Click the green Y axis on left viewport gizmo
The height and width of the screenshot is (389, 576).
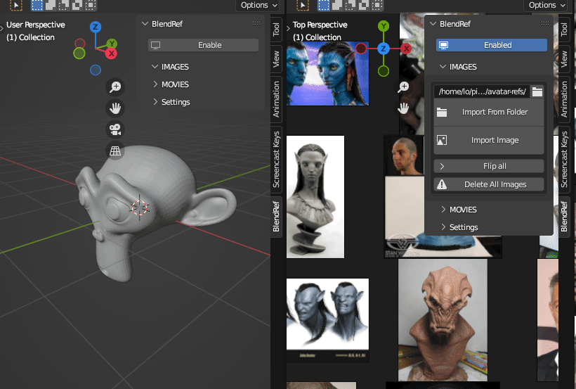coord(112,44)
